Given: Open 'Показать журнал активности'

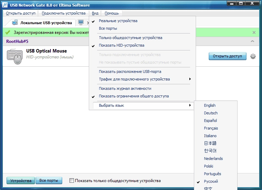Looking at the screenshot, I should coord(142,88).
